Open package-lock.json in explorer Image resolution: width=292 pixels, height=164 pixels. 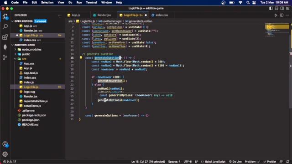(x=34, y=115)
